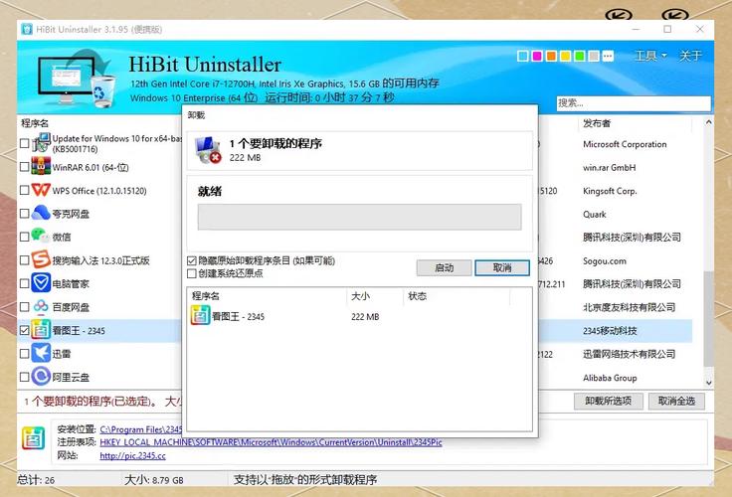This screenshot has width=732, height=497.
Task: Sort by 发布者 column header
Action: (596, 123)
